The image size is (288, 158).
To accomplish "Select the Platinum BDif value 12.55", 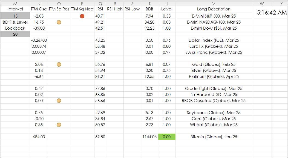I will (149, 77).
